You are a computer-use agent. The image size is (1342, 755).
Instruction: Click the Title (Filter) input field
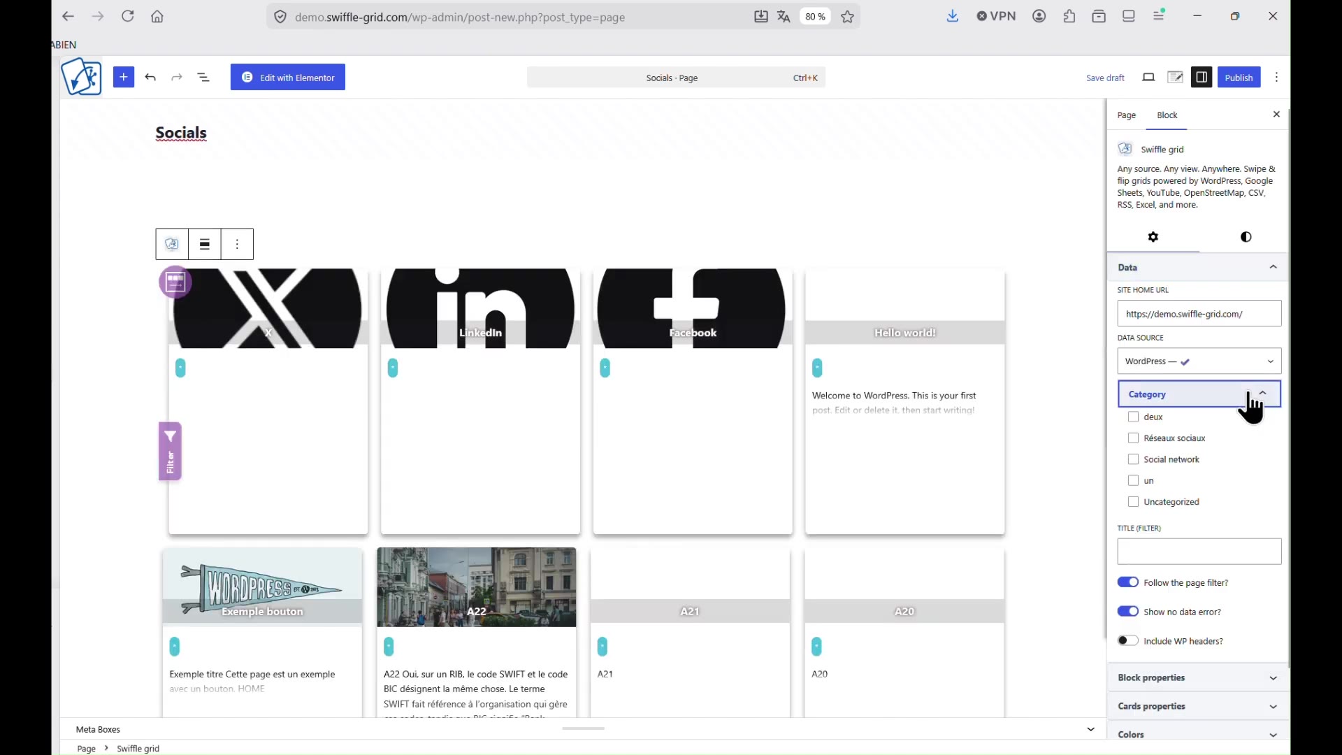[1199, 552]
